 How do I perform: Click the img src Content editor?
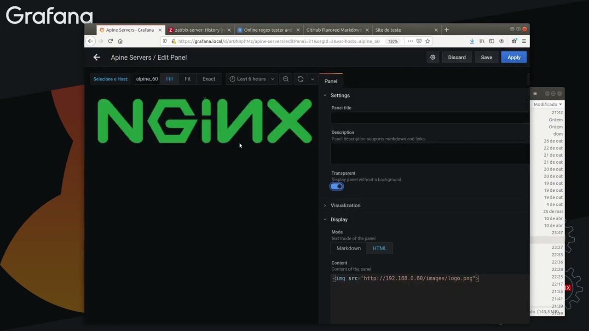430,299
